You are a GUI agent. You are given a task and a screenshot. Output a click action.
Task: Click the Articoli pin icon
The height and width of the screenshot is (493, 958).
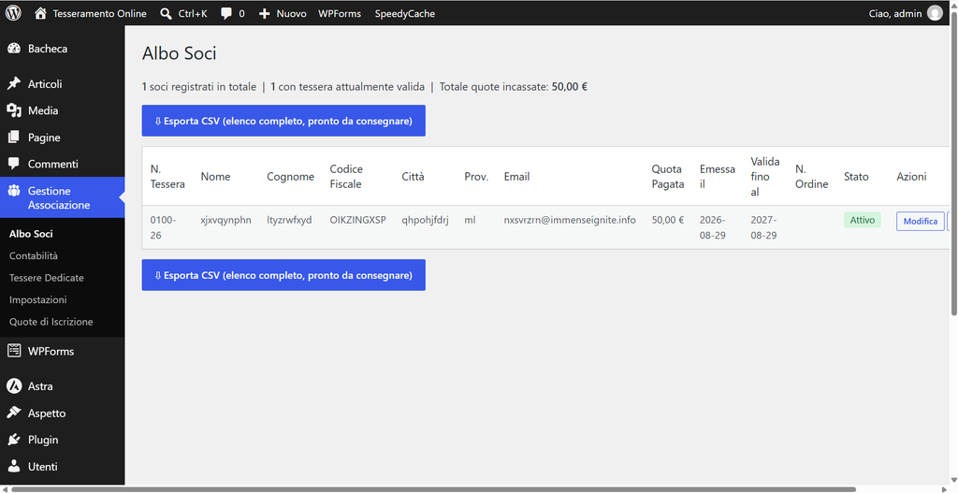click(14, 83)
